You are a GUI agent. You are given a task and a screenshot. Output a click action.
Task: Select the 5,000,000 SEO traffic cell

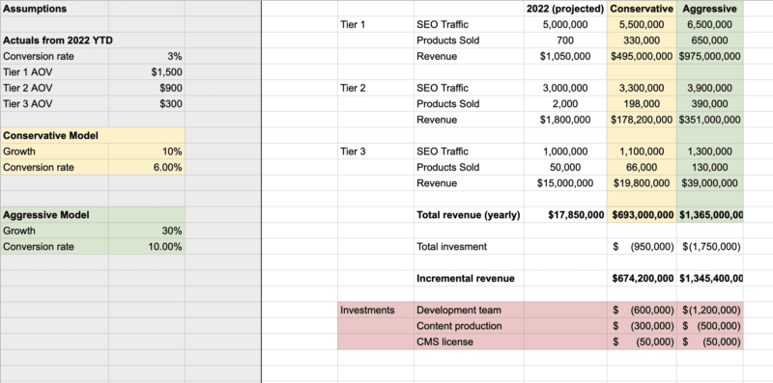coord(565,24)
